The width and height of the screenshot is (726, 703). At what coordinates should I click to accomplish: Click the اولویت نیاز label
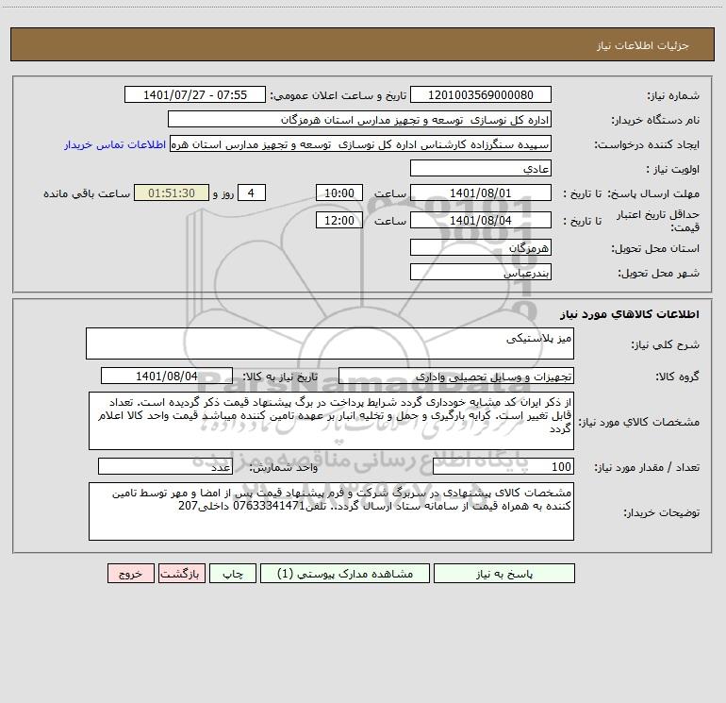pyautogui.click(x=673, y=170)
